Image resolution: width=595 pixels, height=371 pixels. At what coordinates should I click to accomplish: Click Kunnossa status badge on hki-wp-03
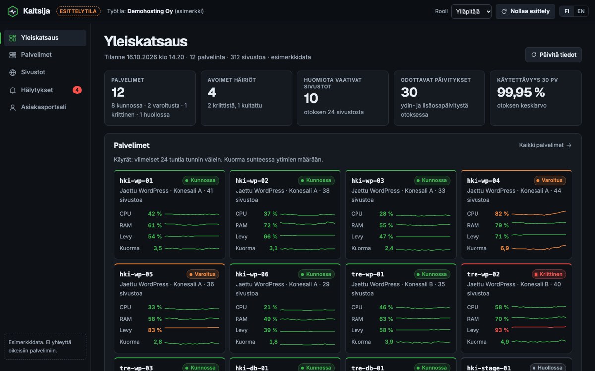432,181
